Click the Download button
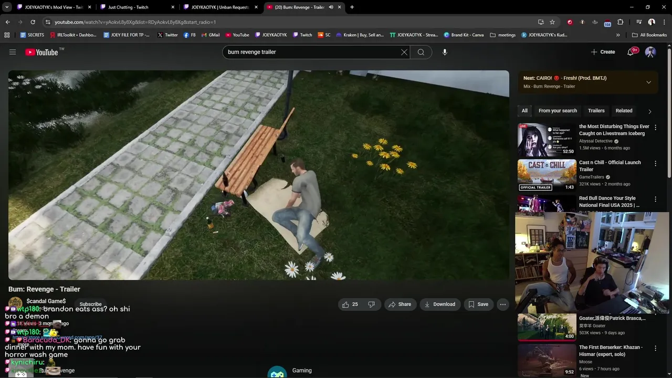Screen dimensions: 672x378 [x=440, y=304]
